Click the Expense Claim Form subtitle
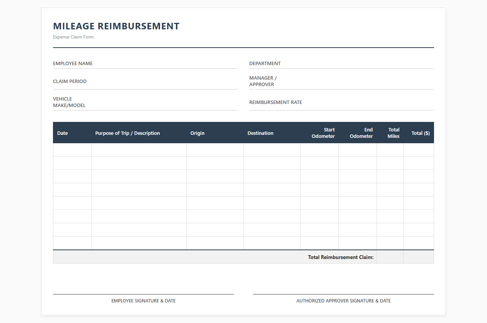Screen dimensions: 487x323 tap(73, 37)
